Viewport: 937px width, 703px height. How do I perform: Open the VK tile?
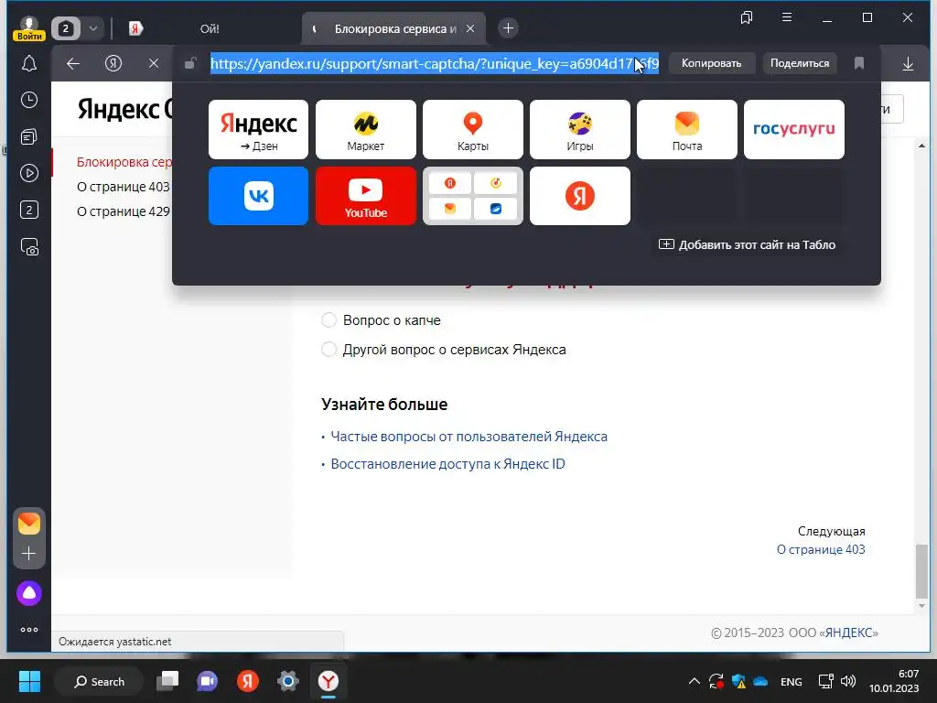tap(258, 196)
